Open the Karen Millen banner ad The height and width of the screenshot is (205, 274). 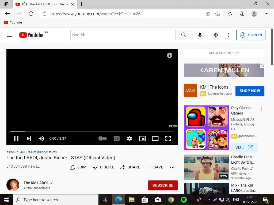click(224, 70)
